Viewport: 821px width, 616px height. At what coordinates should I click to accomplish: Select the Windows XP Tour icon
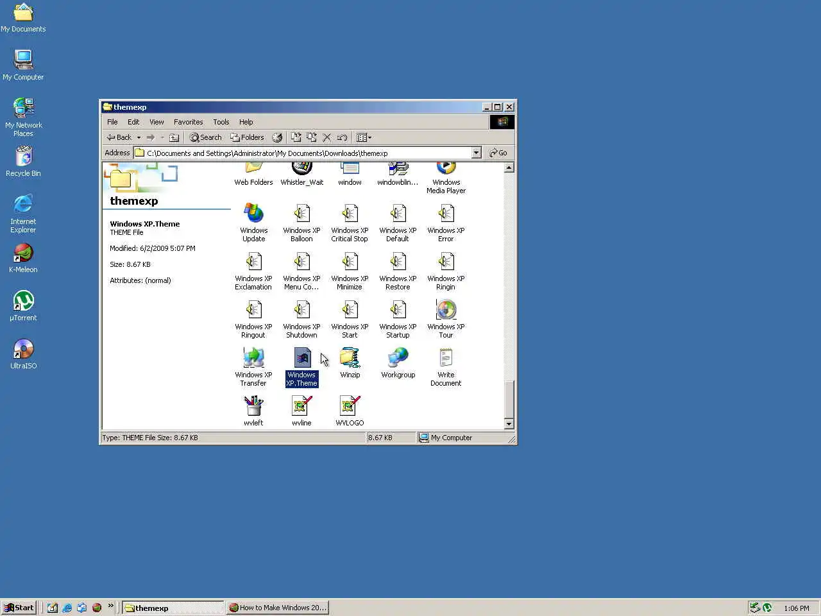446,319
